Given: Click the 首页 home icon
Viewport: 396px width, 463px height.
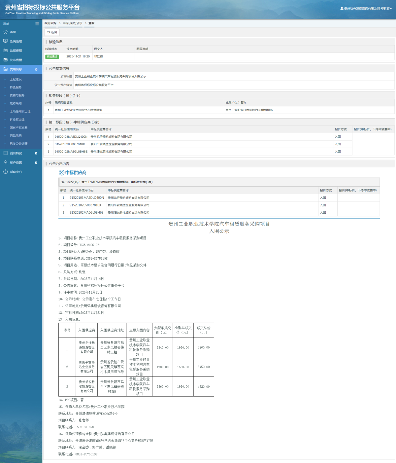Looking at the screenshot, I should [x=5, y=32].
